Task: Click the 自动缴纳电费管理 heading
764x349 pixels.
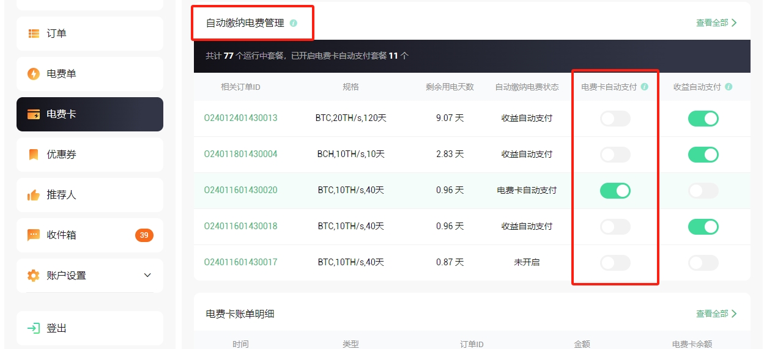Action: coord(245,23)
